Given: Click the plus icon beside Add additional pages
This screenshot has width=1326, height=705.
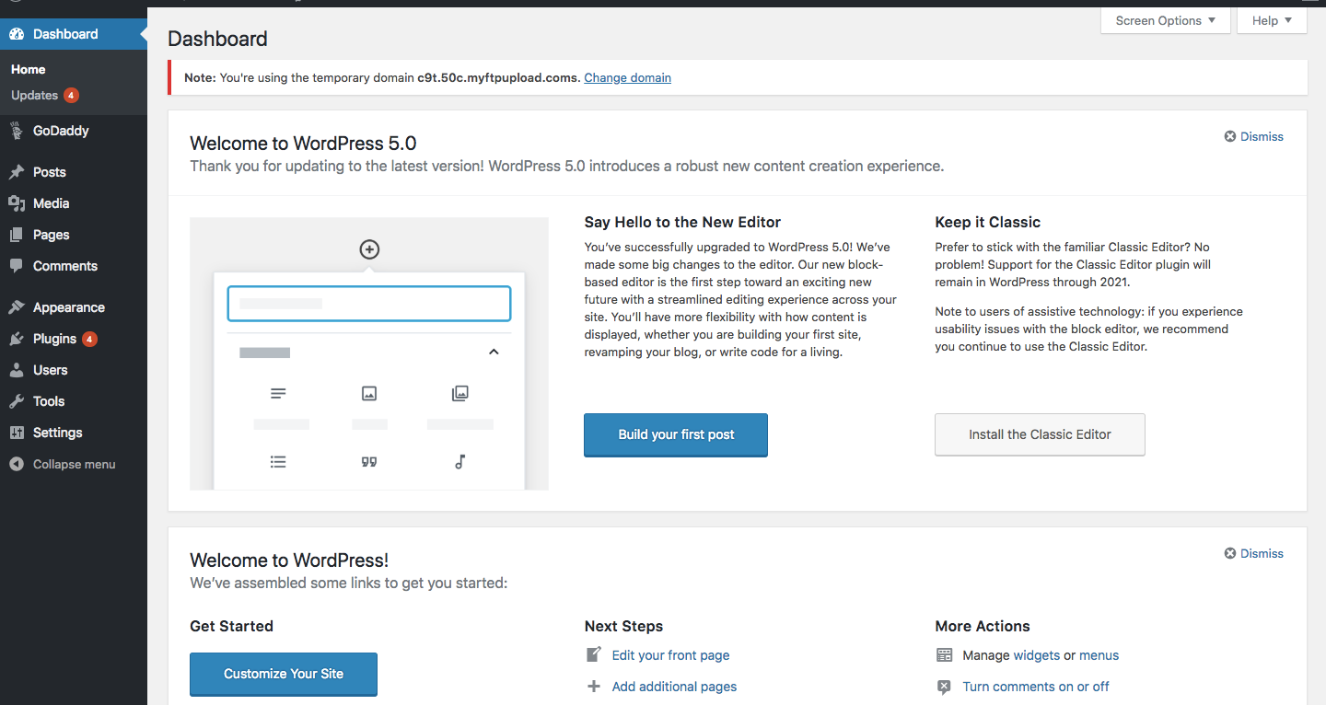Looking at the screenshot, I should (x=594, y=687).
